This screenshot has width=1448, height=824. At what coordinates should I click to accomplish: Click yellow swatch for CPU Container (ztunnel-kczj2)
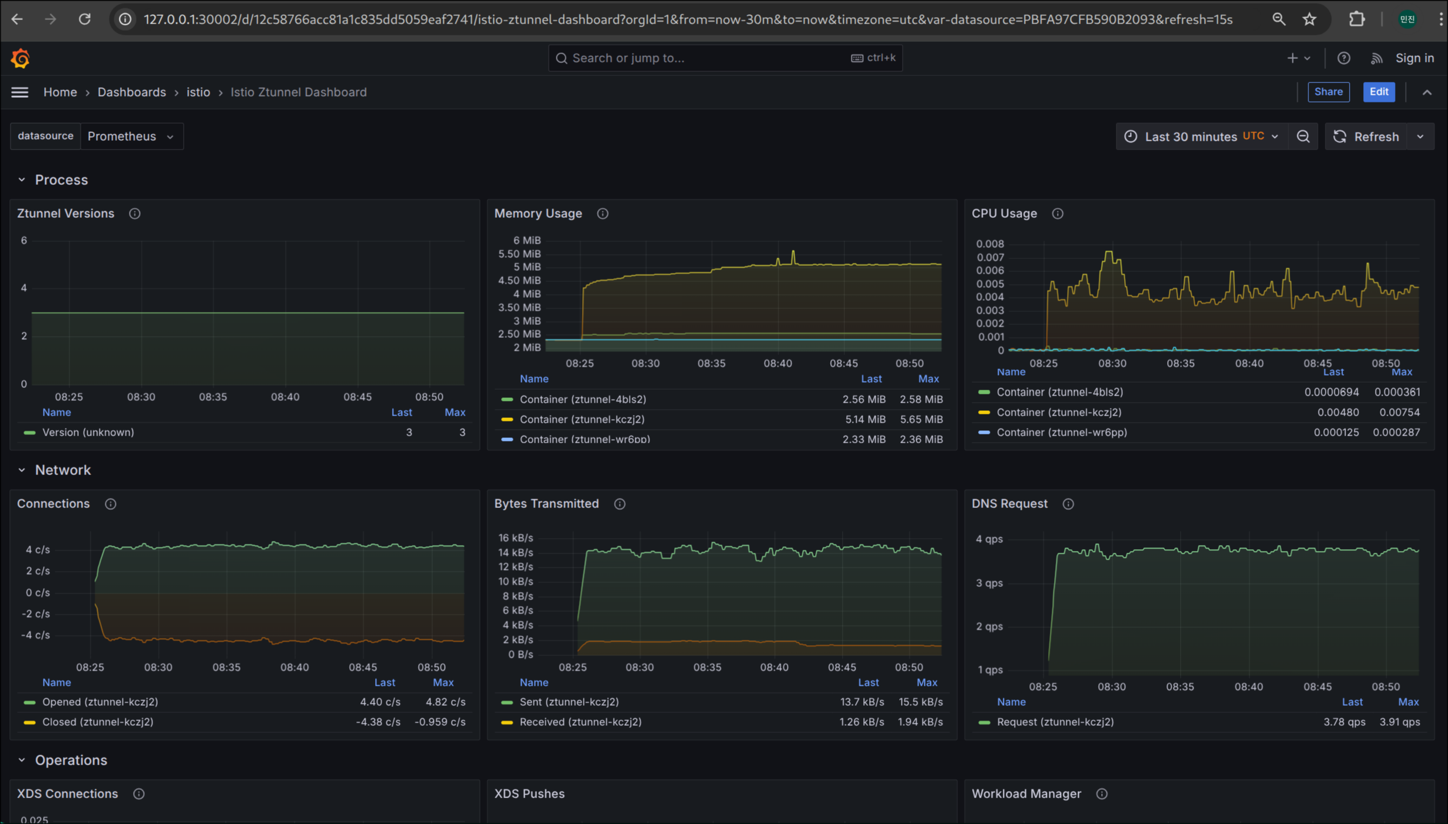[x=984, y=413]
